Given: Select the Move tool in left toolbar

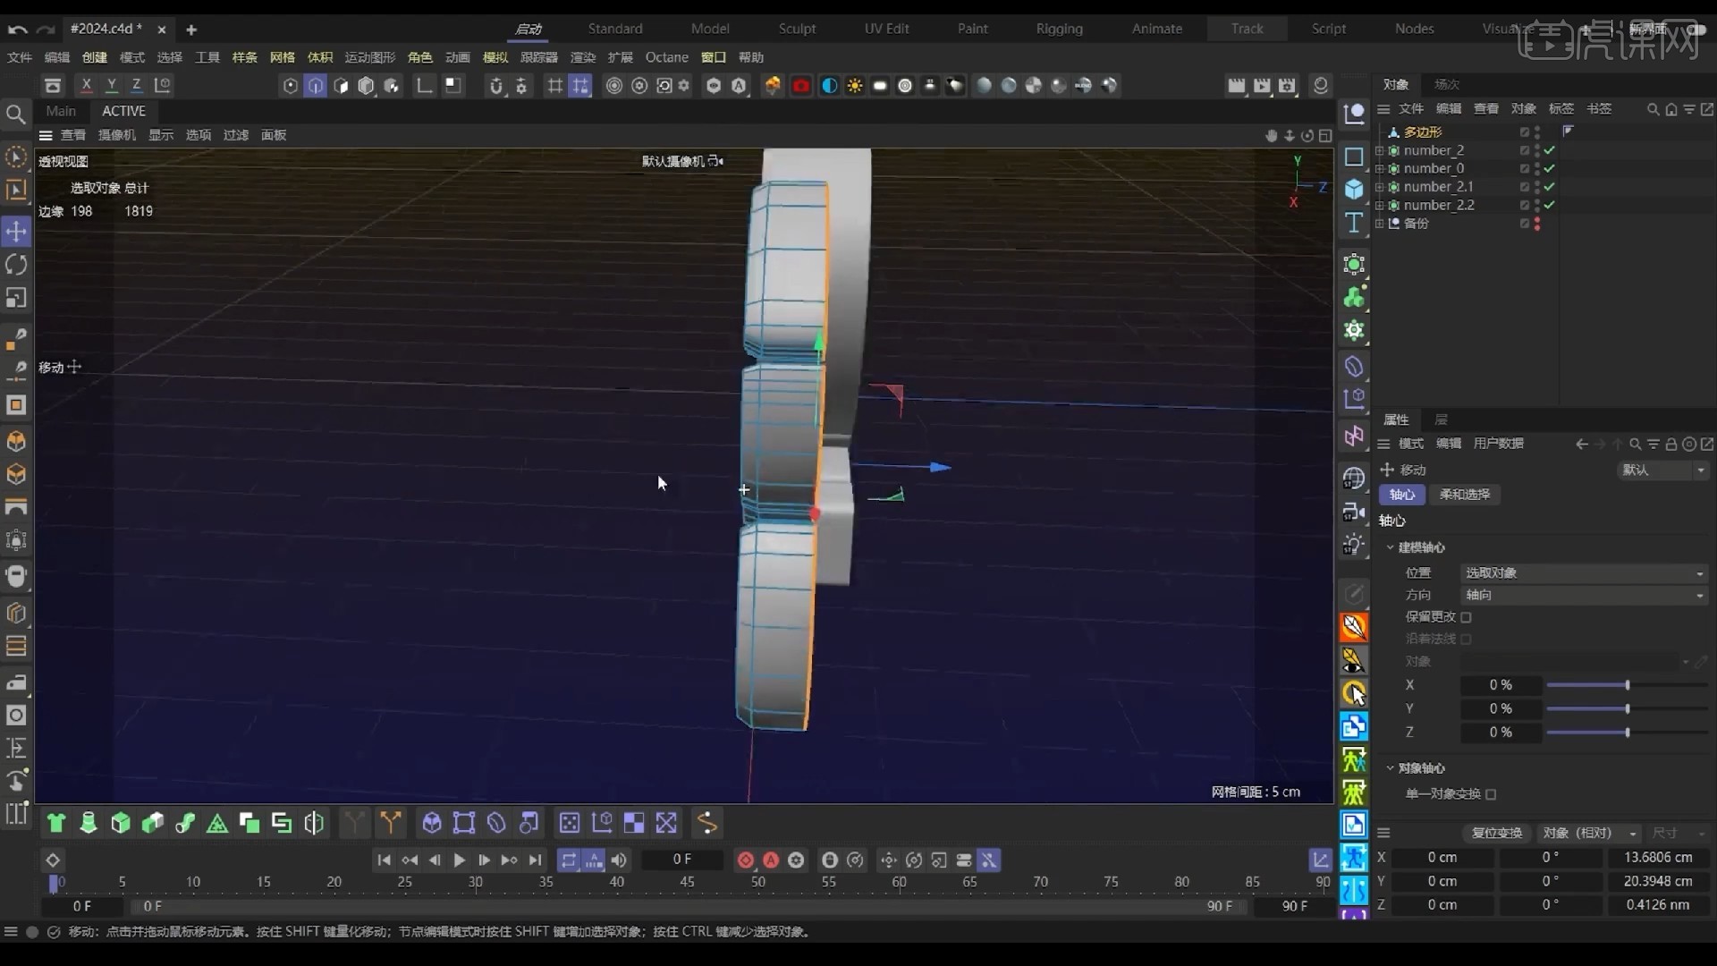Looking at the screenshot, I should [x=16, y=232].
